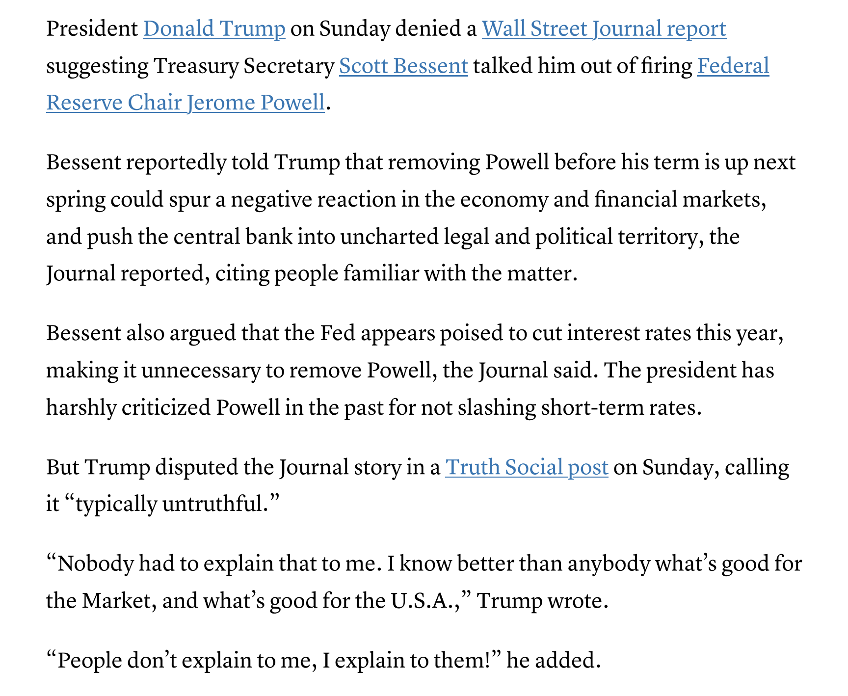Click paragraph starting 'Bessent reportedly told Trump'
848x696 pixels.
421,218
